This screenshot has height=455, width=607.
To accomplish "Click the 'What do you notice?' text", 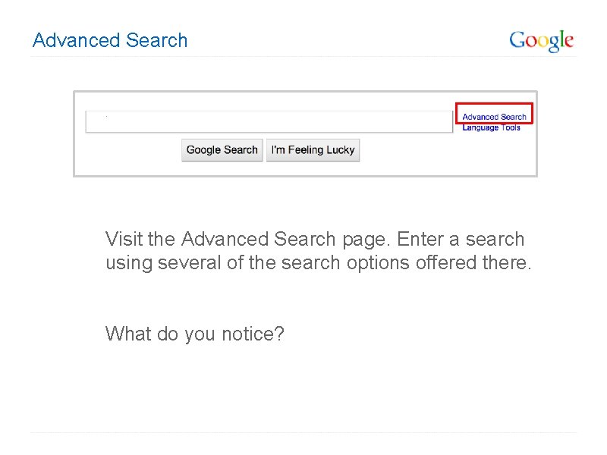I will pos(195,334).
